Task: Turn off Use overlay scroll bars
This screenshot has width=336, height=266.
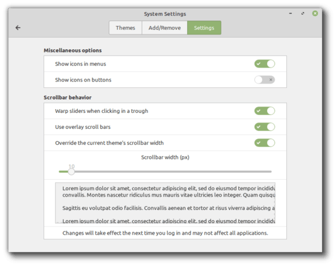Action: point(264,127)
